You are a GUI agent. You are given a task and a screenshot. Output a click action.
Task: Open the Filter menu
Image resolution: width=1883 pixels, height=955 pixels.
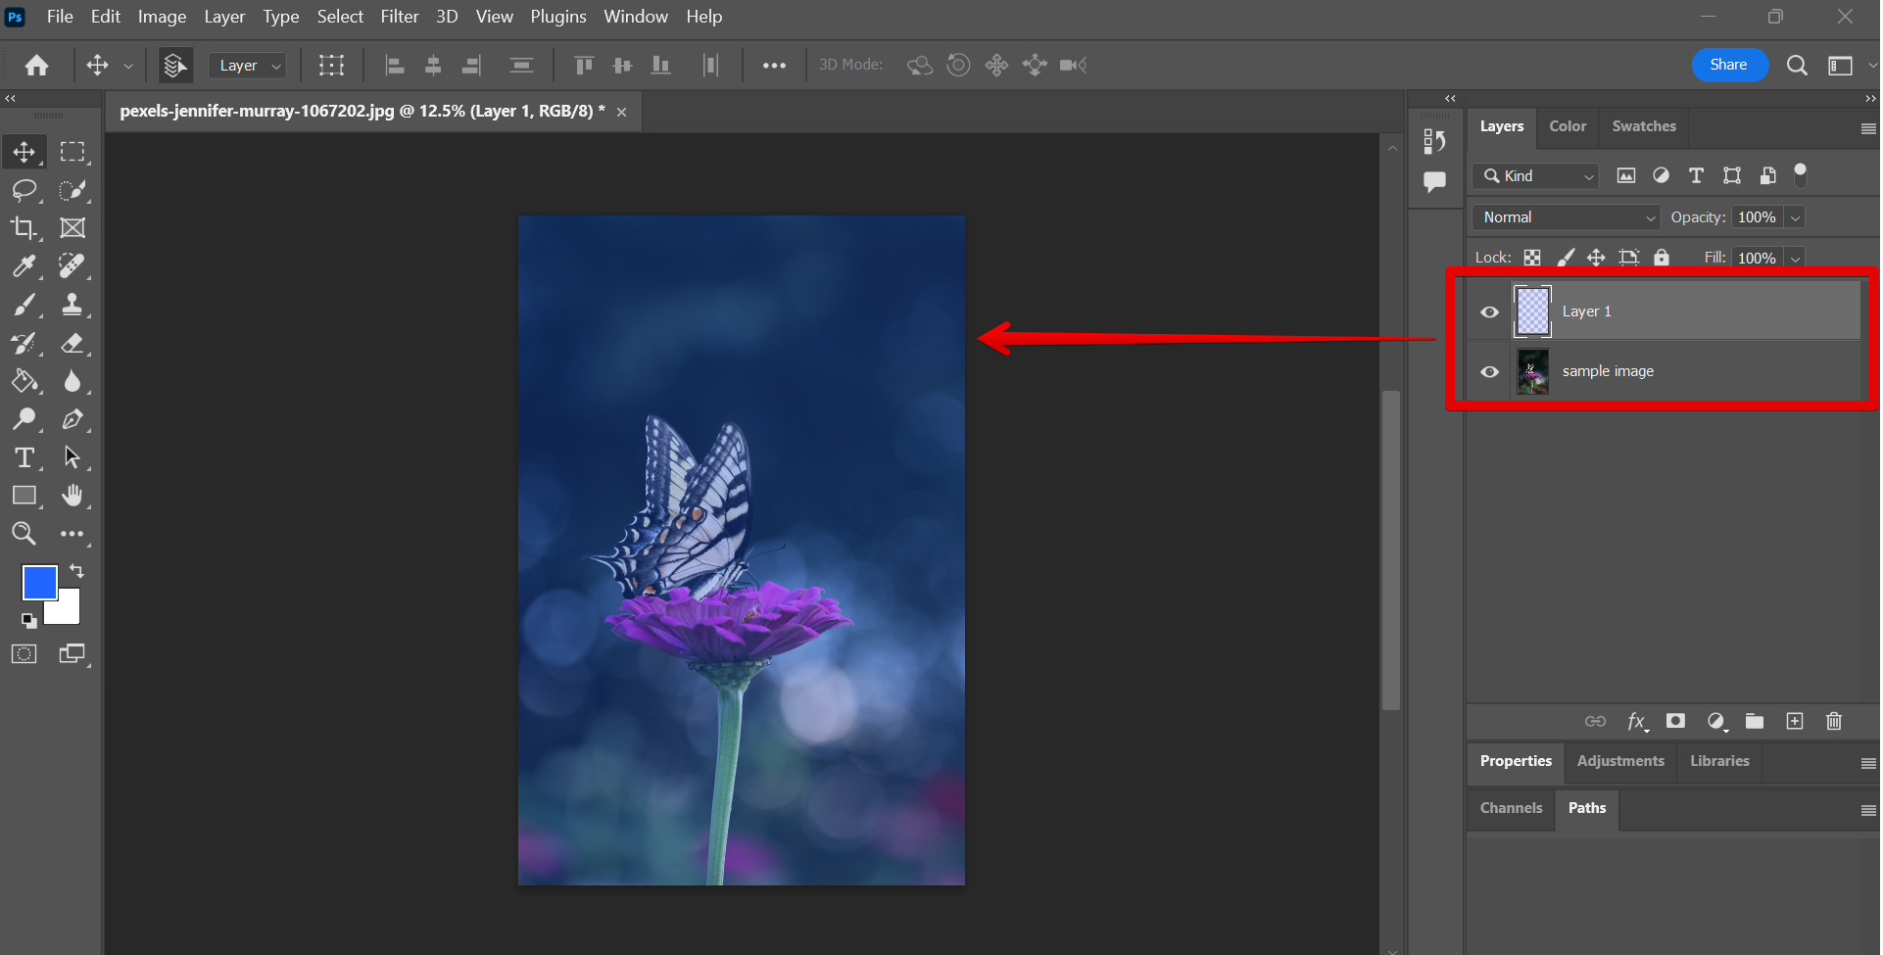(399, 17)
